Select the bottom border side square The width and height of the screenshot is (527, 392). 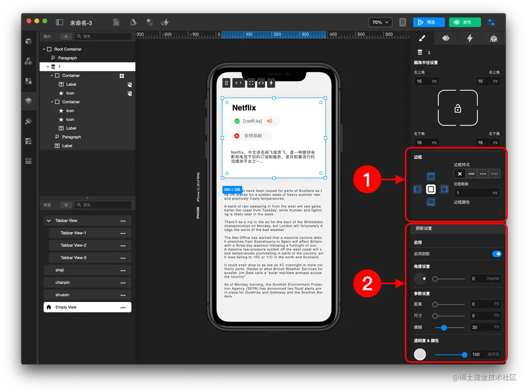pos(431,202)
